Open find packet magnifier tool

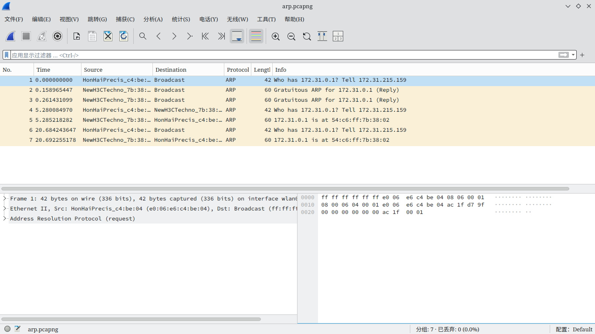(143, 37)
